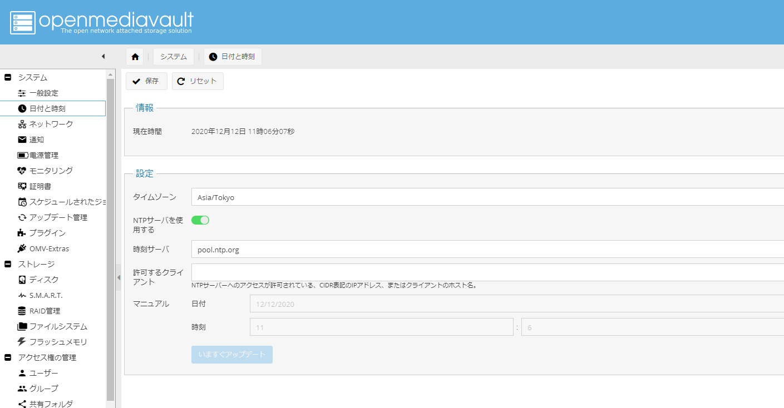Collapse the ストレージ tree section
The width and height of the screenshot is (784, 408).
point(8,264)
